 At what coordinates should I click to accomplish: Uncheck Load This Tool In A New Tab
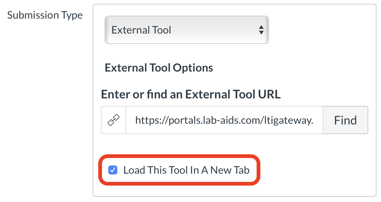112,170
